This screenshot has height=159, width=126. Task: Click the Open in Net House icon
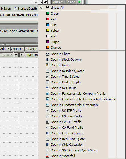[47, 88]
